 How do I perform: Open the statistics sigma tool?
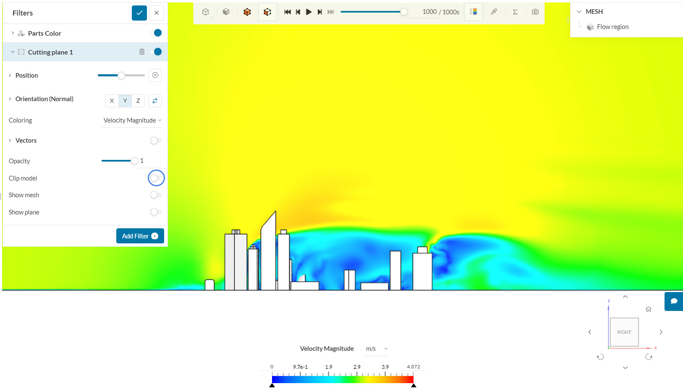point(515,12)
